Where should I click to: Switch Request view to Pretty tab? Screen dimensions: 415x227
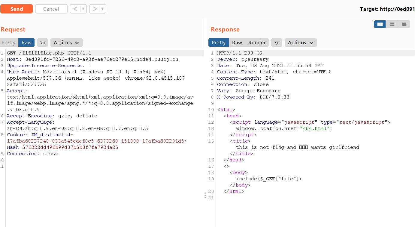(9, 43)
